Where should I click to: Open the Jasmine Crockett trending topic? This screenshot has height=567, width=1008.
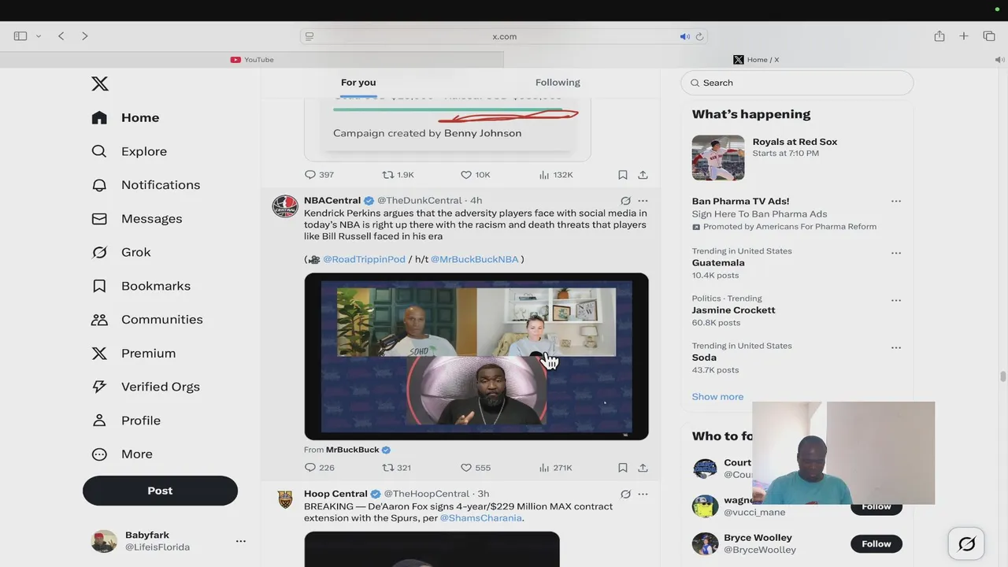[733, 310]
